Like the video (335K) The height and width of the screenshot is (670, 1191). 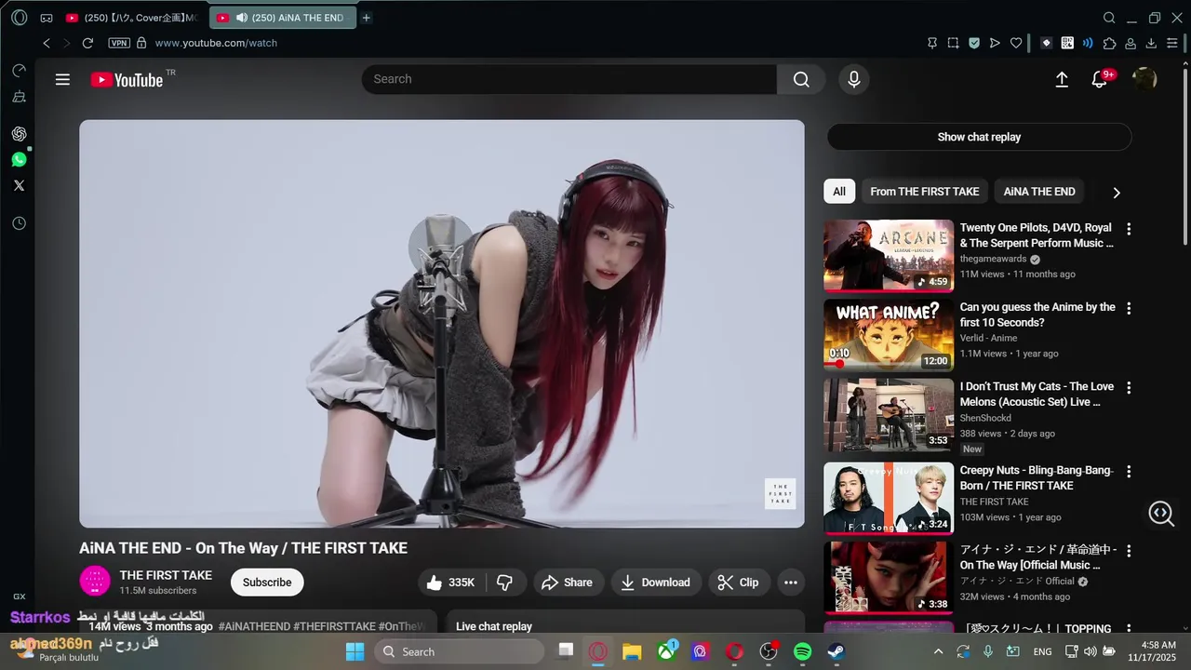coord(450,583)
